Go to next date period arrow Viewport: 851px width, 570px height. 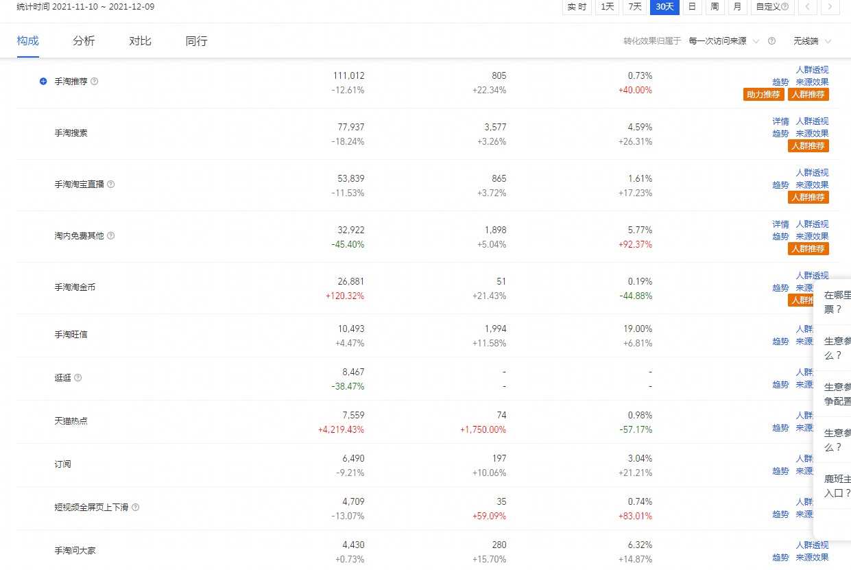pos(830,7)
